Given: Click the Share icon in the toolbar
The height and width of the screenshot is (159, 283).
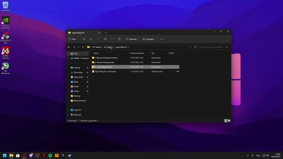Looking at the screenshot, I should (112, 39).
